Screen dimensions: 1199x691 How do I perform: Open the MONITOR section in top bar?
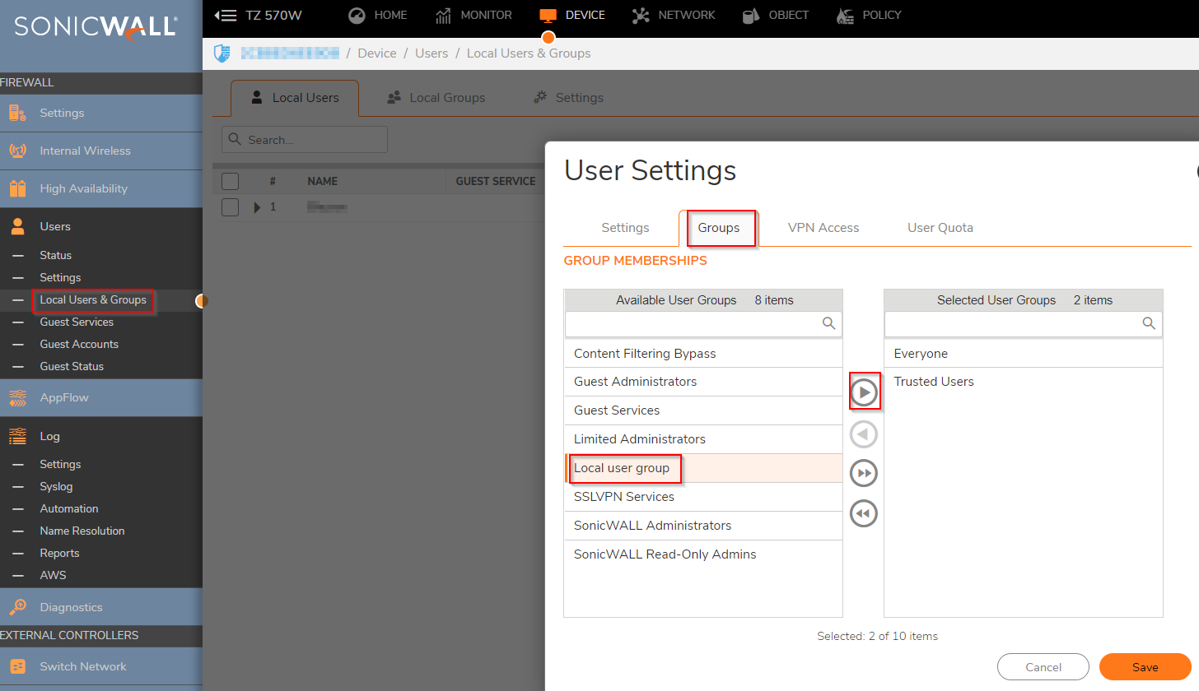474,15
